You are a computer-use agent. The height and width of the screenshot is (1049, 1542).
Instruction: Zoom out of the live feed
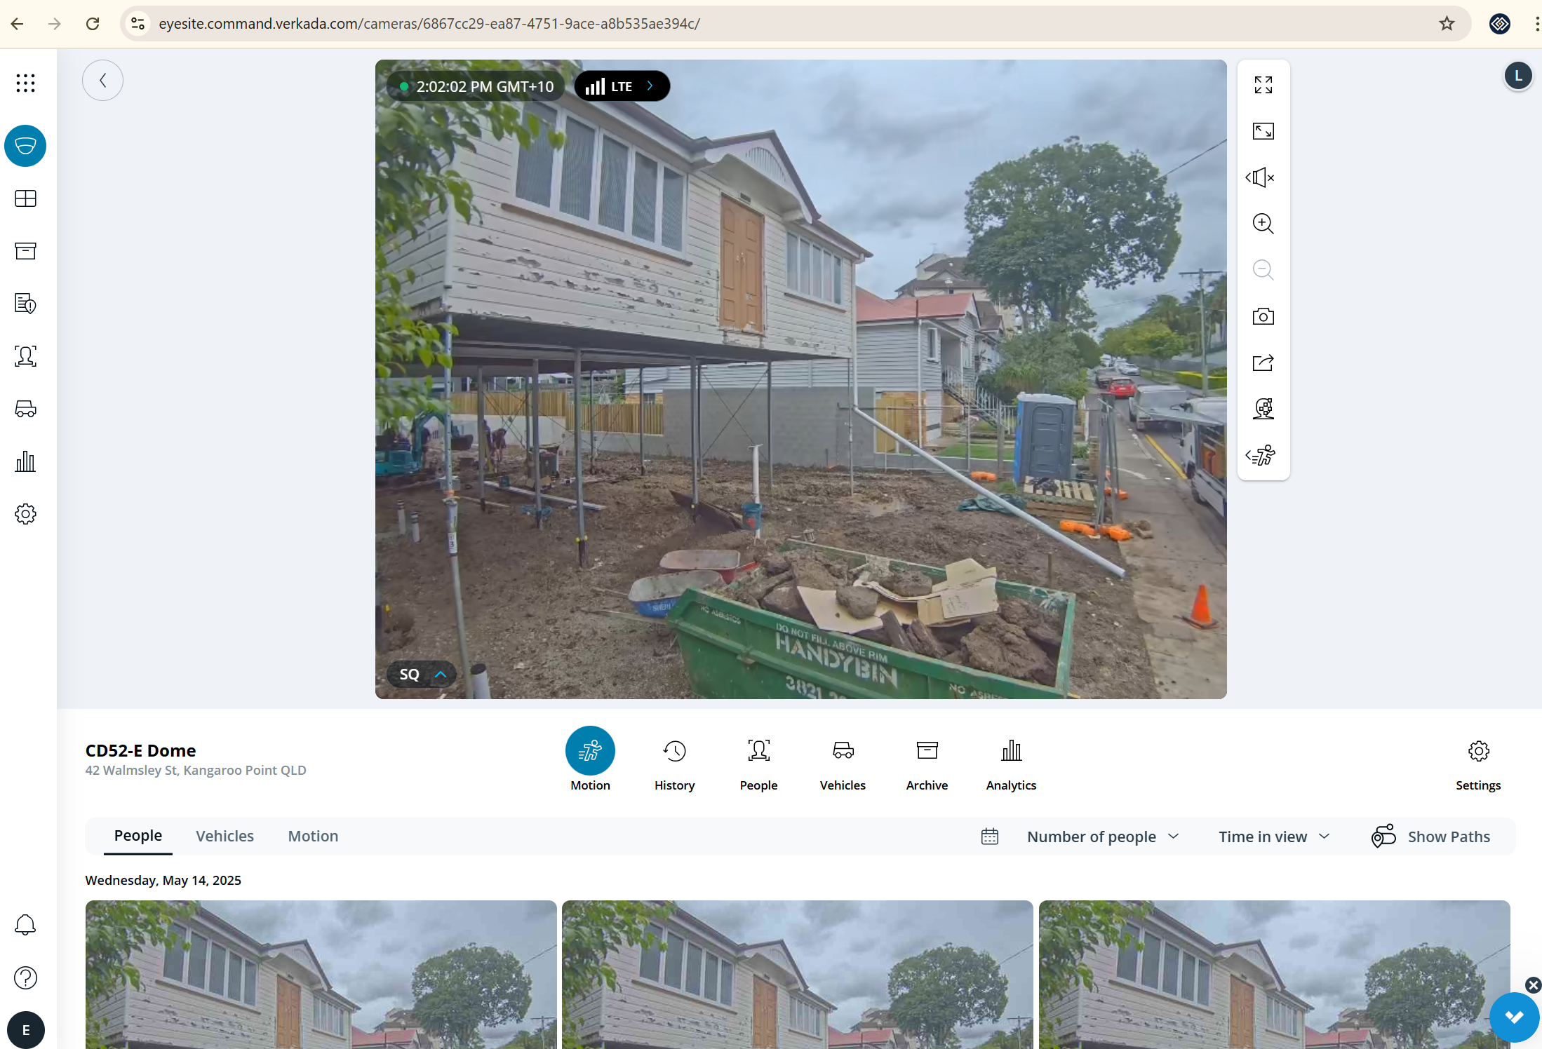point(1263,270)
